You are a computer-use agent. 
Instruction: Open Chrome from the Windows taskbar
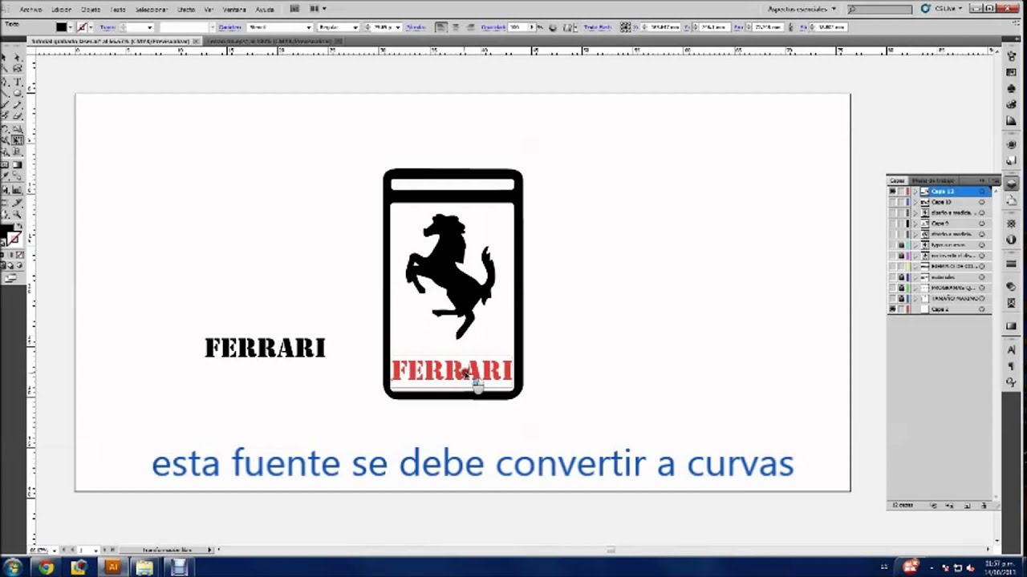pyautogui.click(x=46, y=567)
